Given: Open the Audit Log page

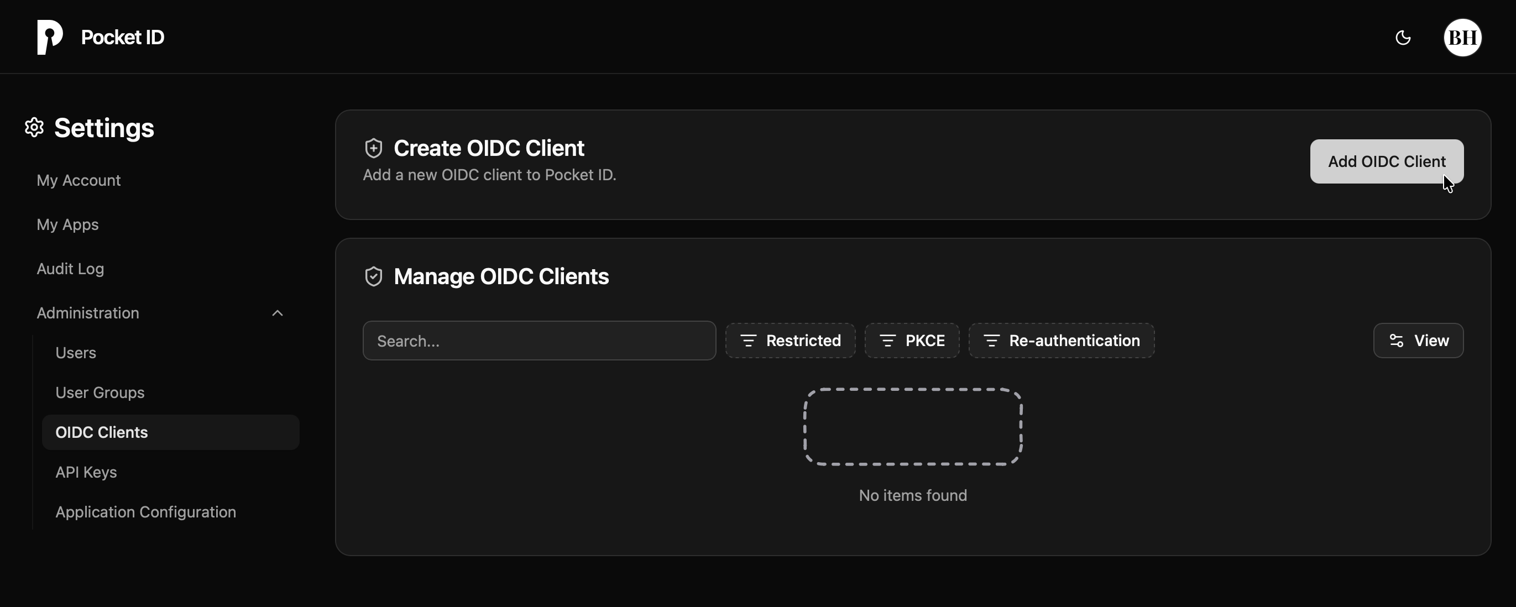Looking at the screenshot, I should pyautogui.click(x=70, y=268).
